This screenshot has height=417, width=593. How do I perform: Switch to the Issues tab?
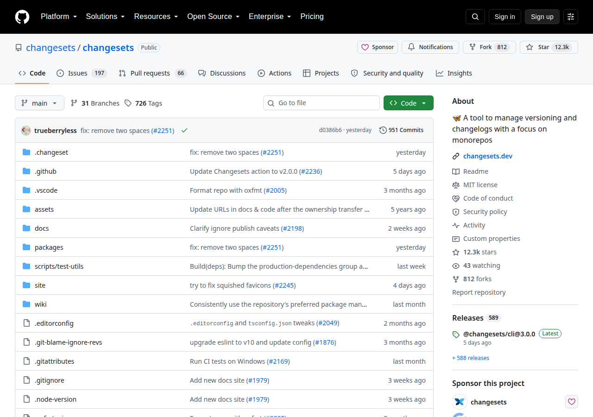pyautogui.click(x=82, y=73)
